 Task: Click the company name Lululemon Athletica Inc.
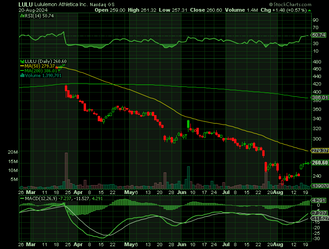(x=61, y=4)
